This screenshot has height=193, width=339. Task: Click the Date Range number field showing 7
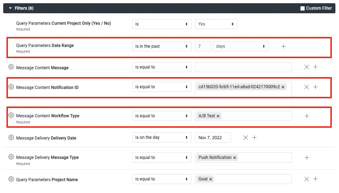tap(203, 46)
